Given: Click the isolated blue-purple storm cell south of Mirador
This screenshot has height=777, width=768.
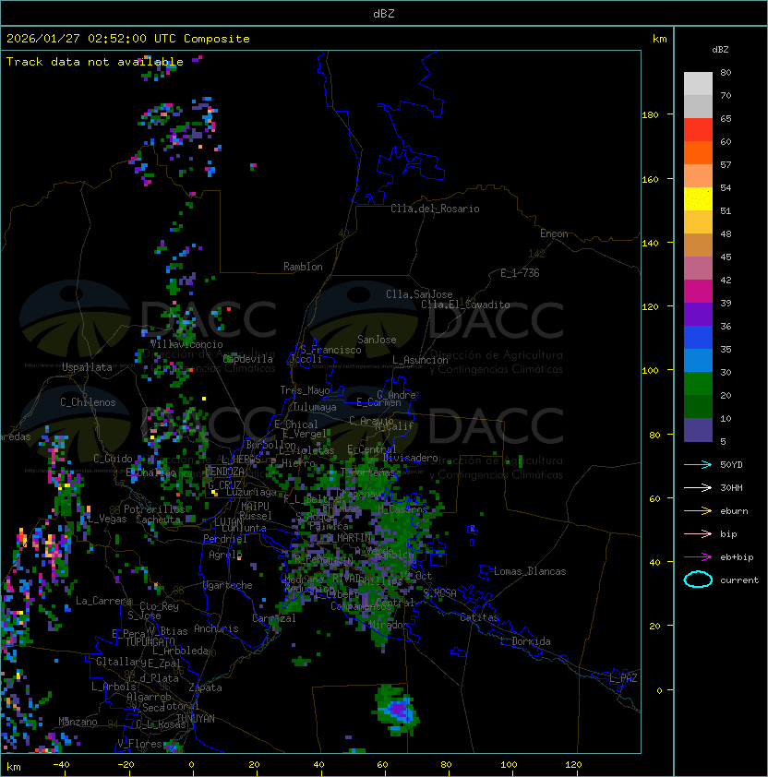Looking at the screenshot, I should (x=398, y=710).
